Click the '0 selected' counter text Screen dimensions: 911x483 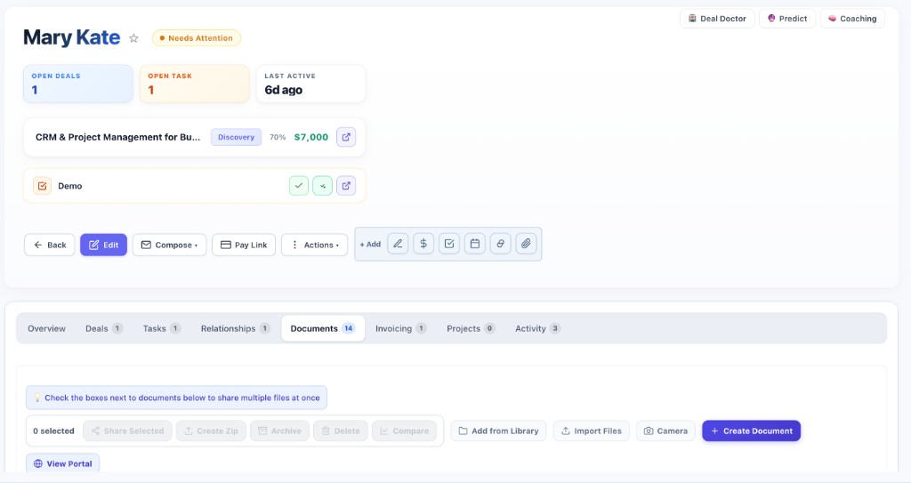coord(53,431)
